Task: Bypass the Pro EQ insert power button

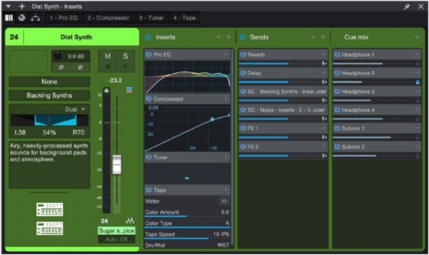Action: point(148,54)
